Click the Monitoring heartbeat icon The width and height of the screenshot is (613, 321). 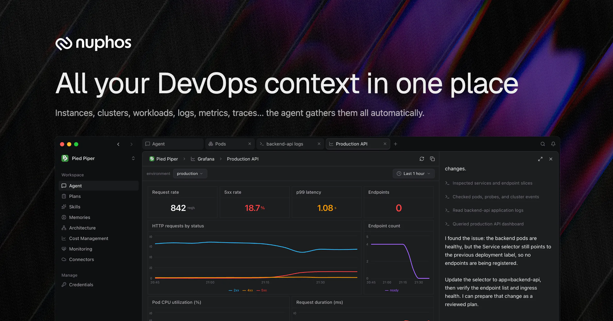pyautogui.click(x=64, y=249)
